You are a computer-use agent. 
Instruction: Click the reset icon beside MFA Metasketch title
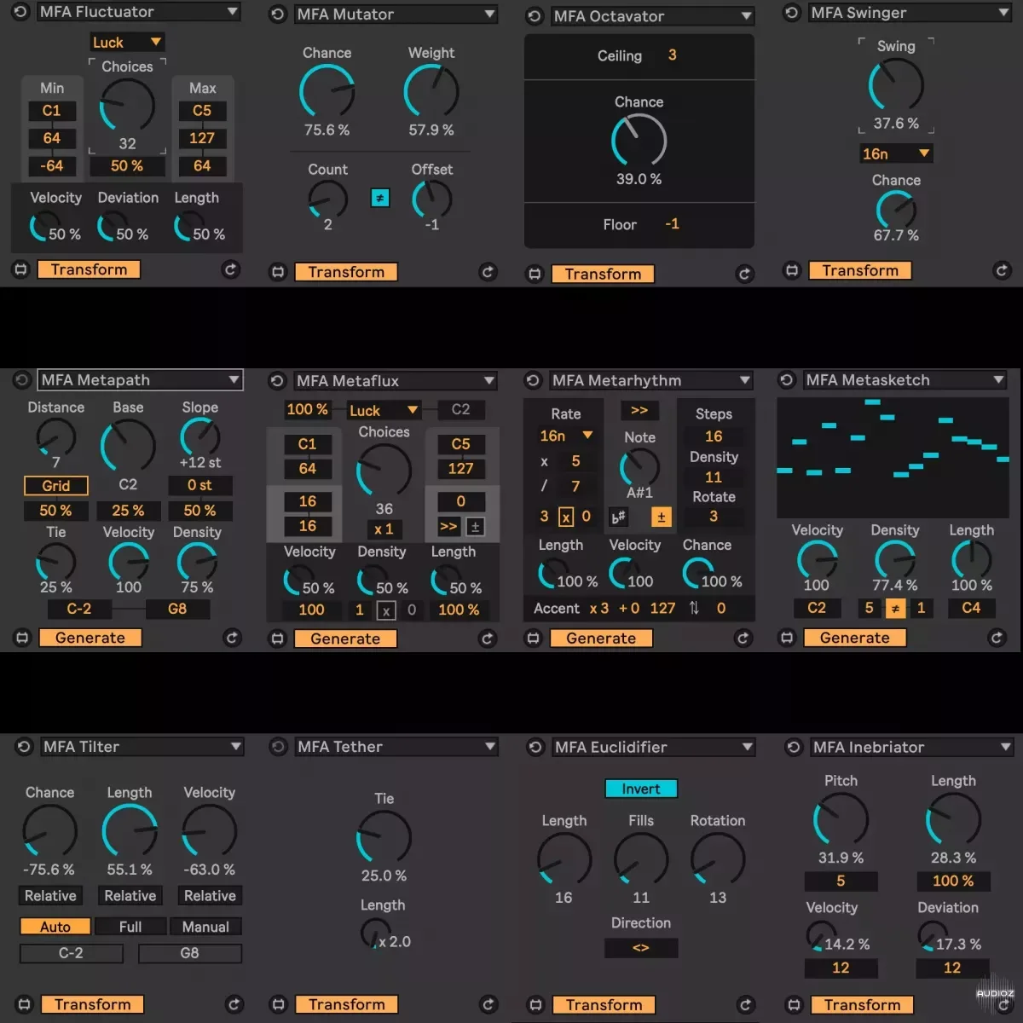tap(787, 379)
